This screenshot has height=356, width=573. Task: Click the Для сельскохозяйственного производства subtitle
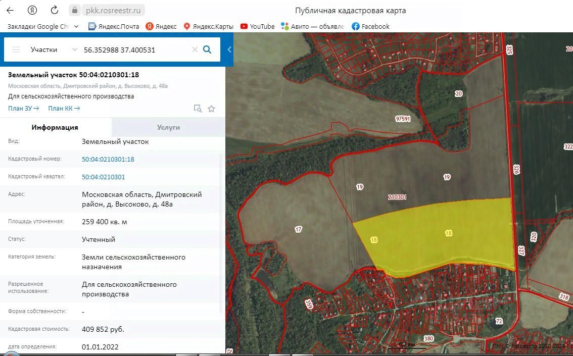pyautogui.click(x=71, y=96)
